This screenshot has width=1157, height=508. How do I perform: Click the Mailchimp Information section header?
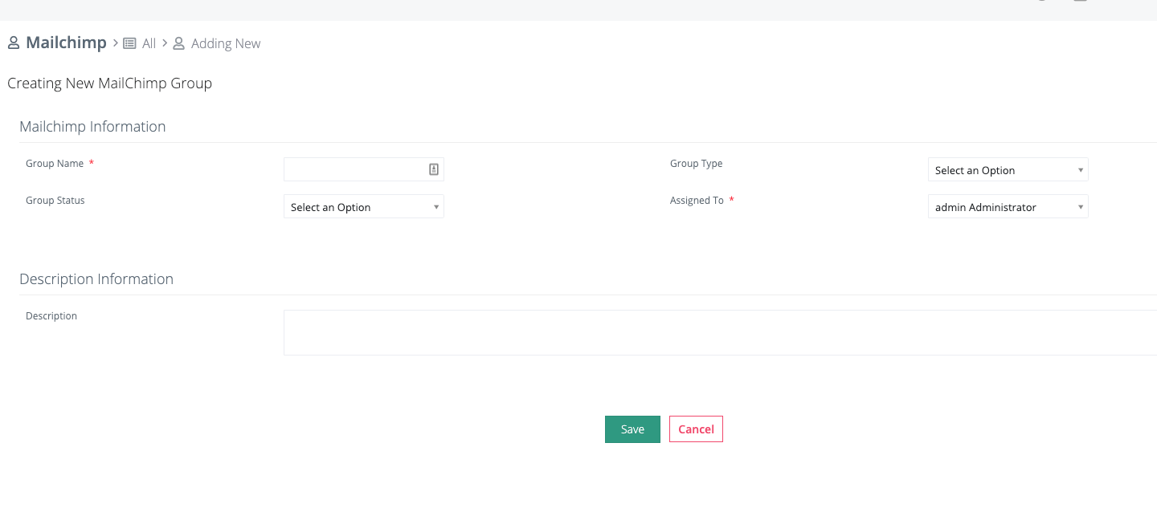(92, 126)
